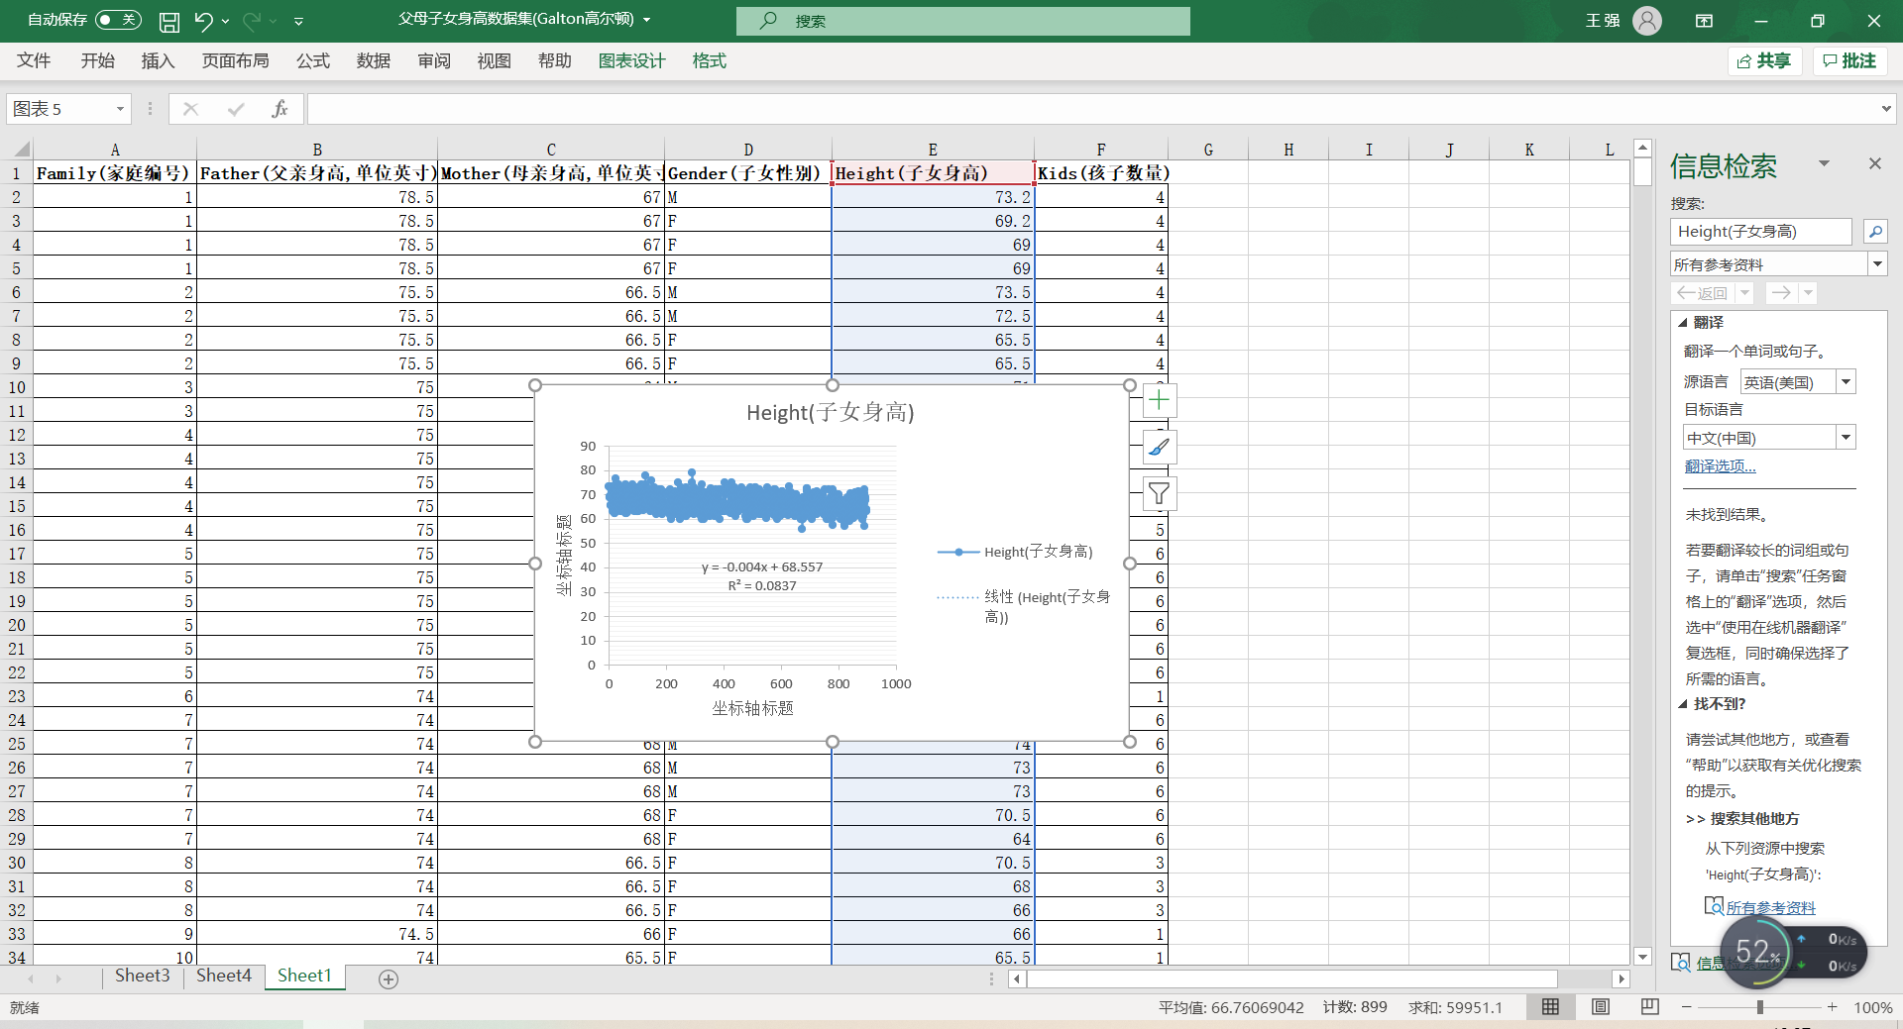This screenshot has height=1029, width=1903.
Task: Switch to the 页面布局 ribbon tab
Action: (235, 61)
